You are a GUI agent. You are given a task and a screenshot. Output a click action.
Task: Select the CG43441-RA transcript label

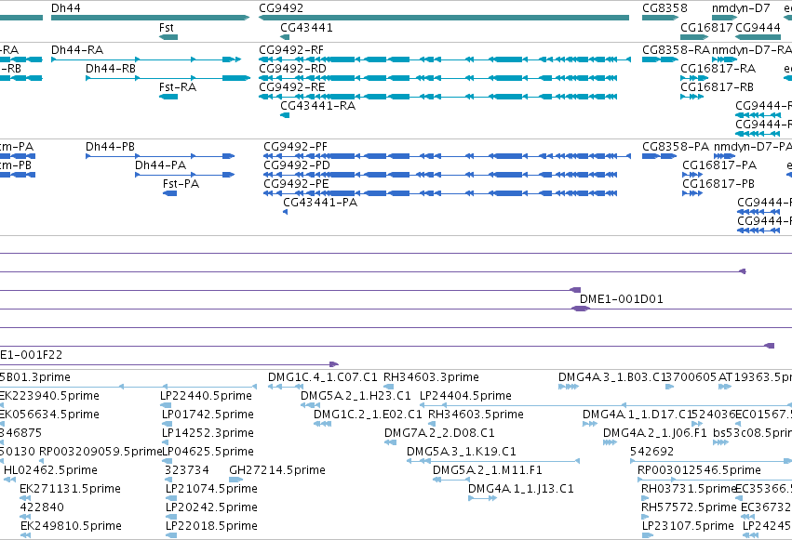[x=317, y=106]
